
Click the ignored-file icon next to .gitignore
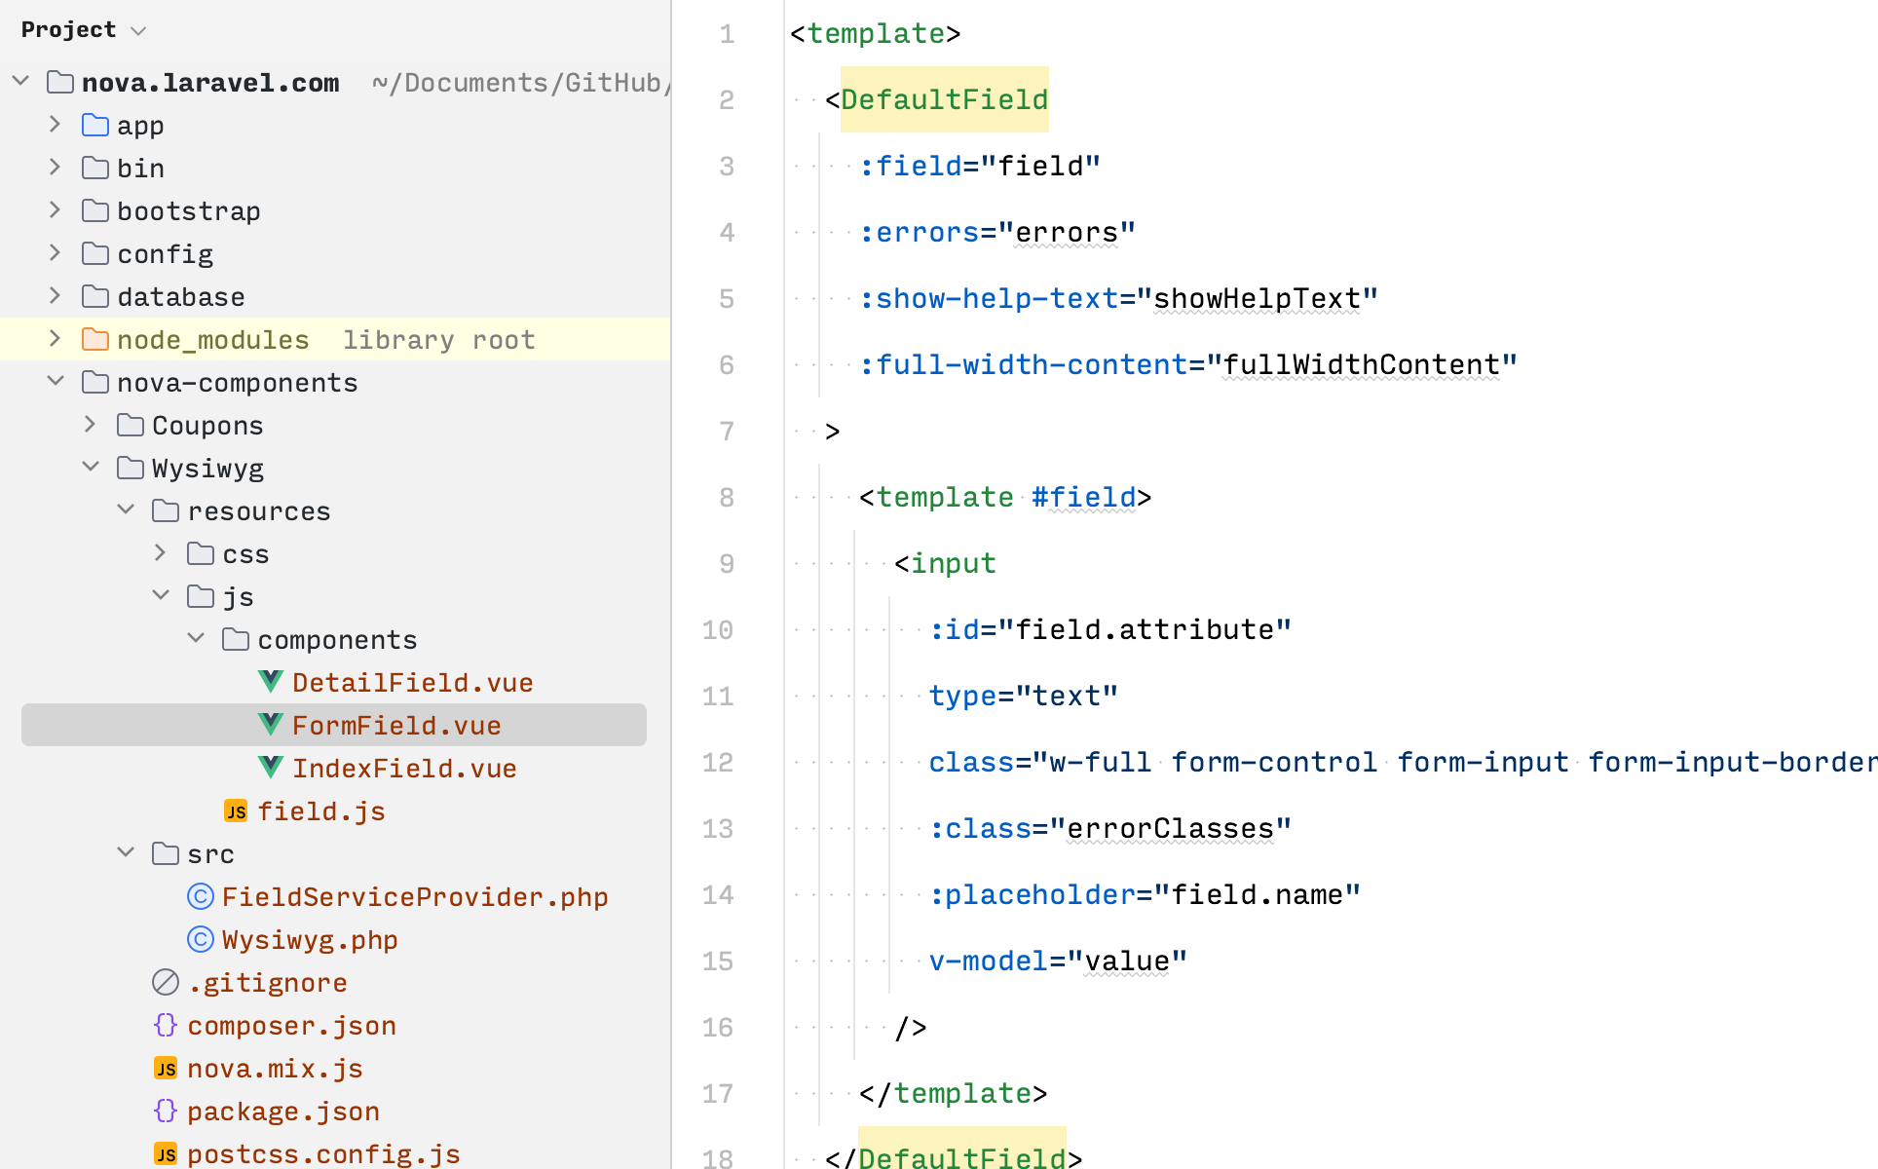[165, 982]
